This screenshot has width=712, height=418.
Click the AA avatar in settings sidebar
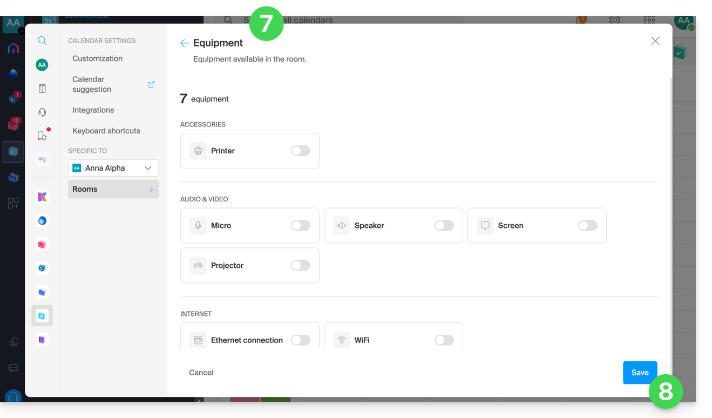[42, 65]
